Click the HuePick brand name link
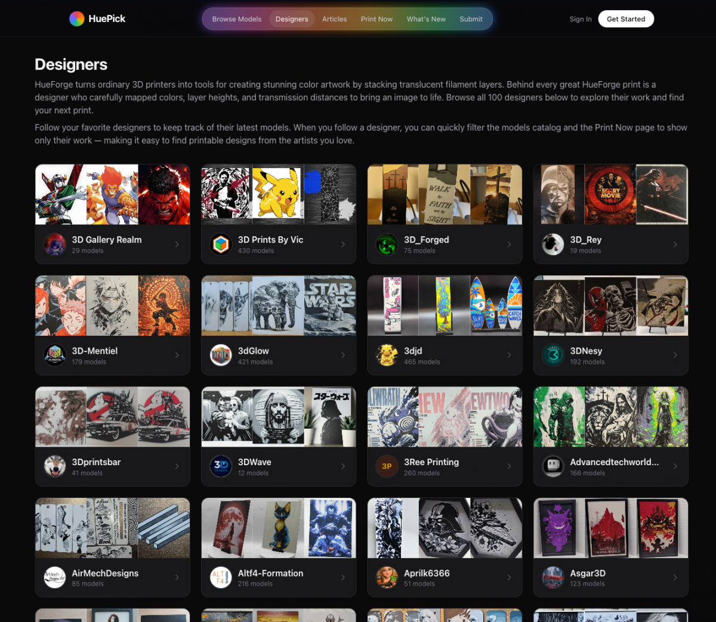Viewport: 716px width, 622px height. point(107,19)
